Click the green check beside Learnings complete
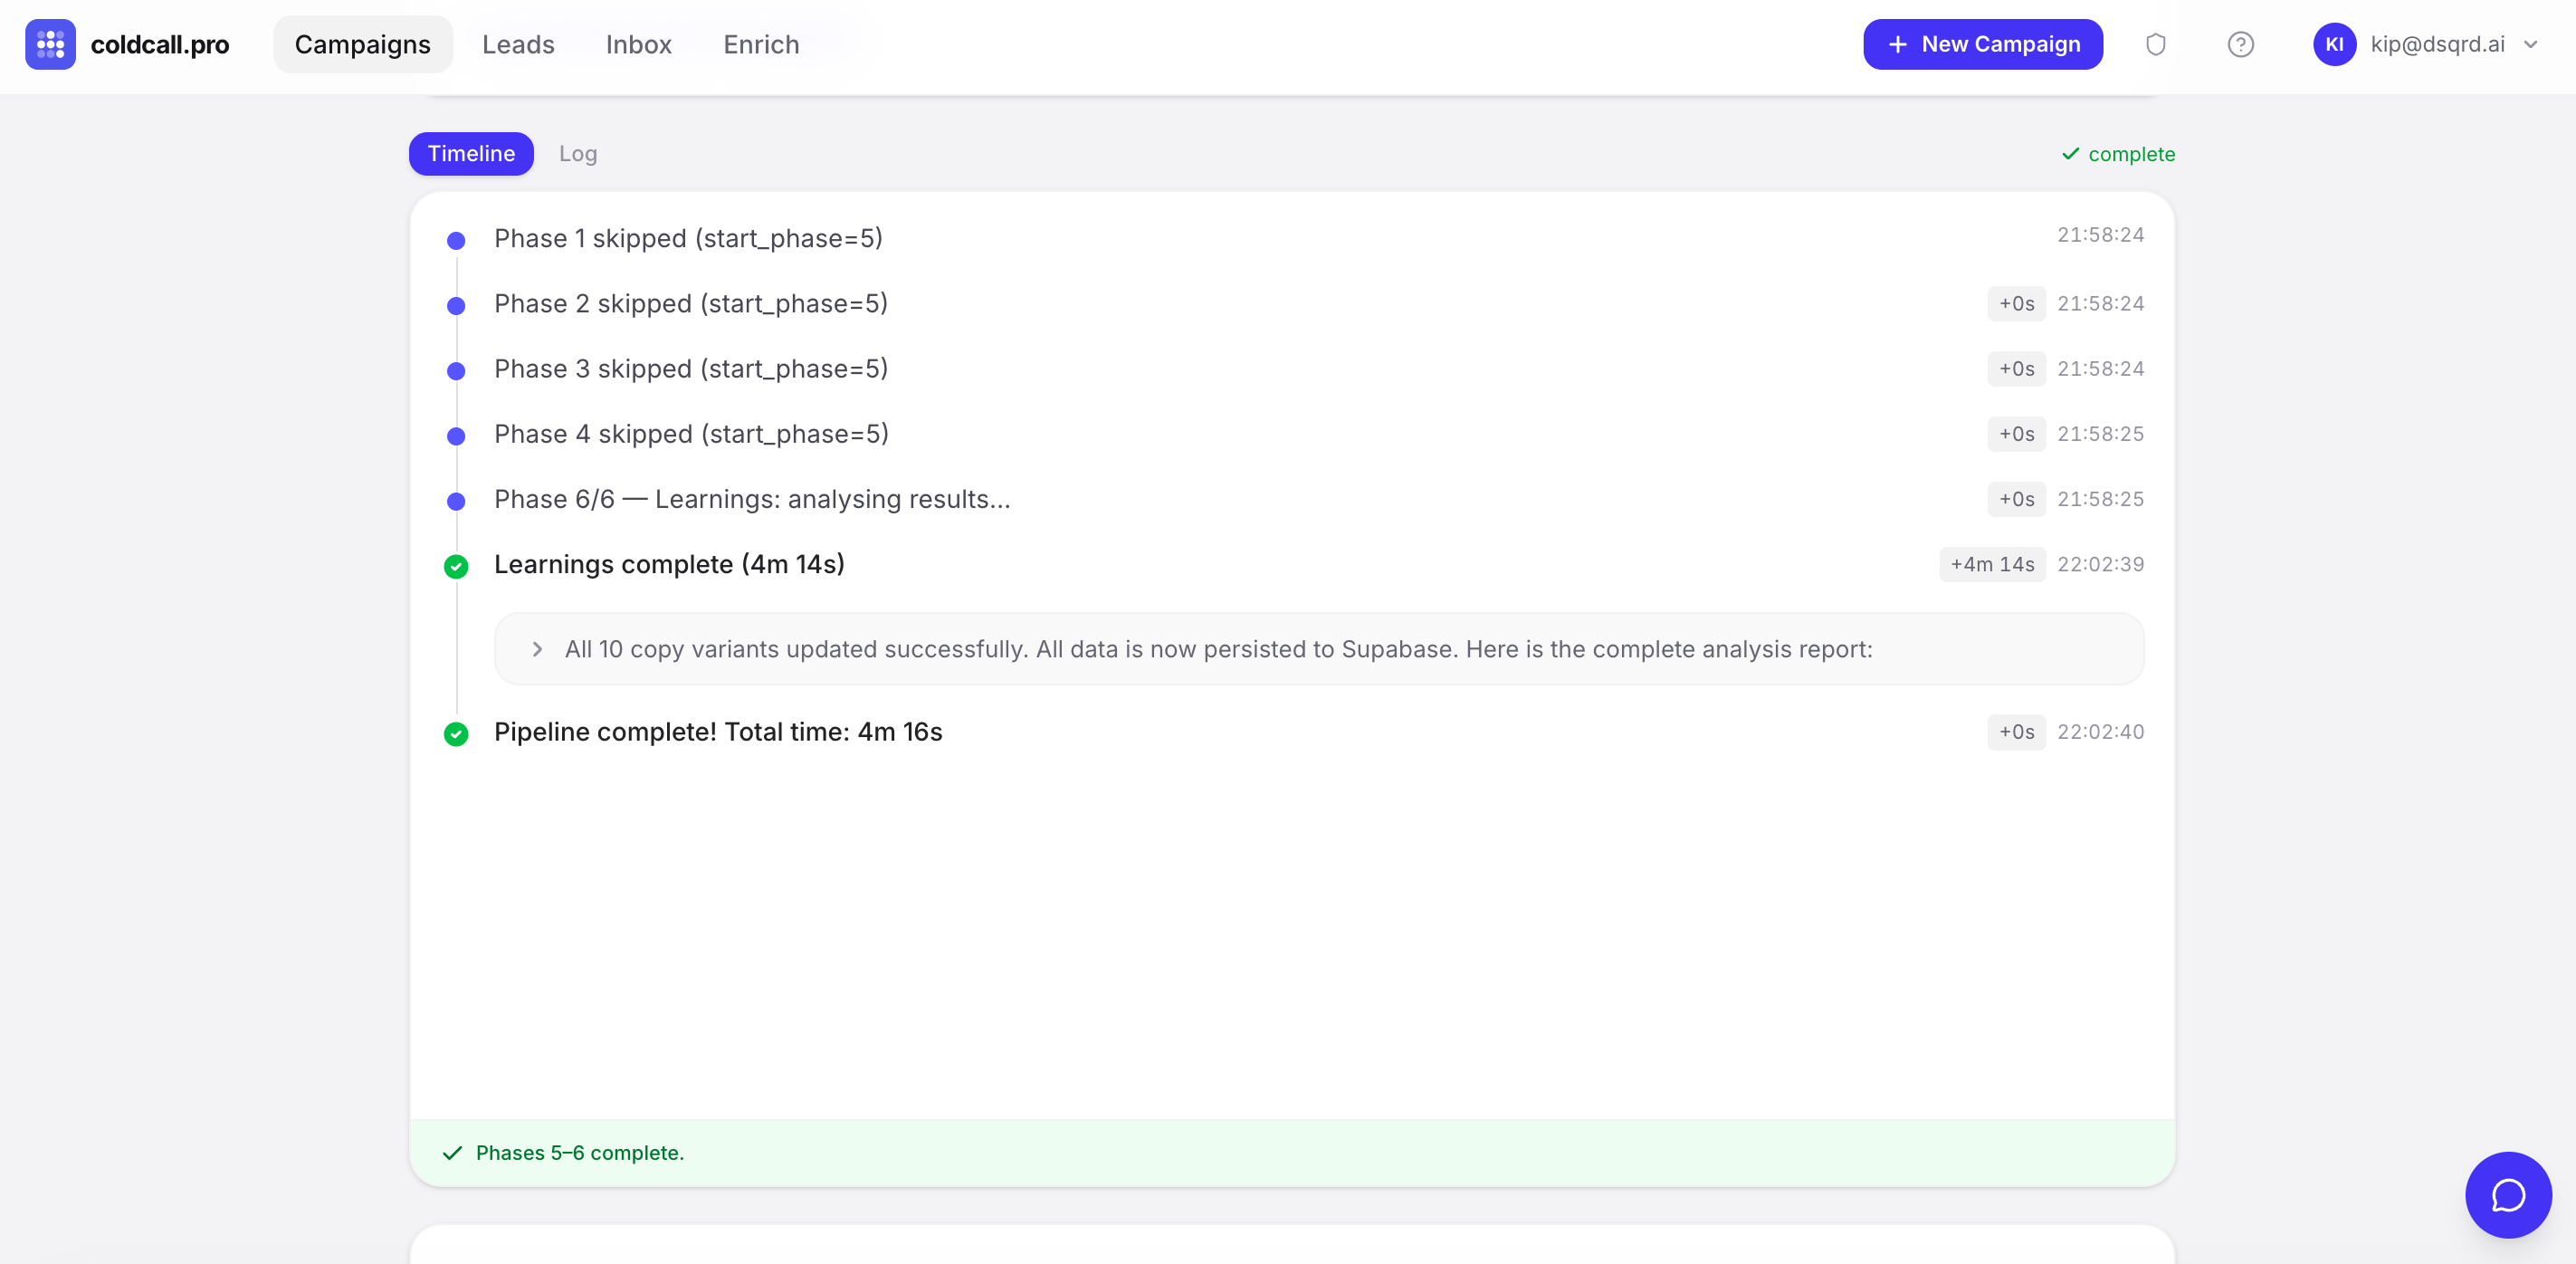This screenshot has width=2576, height=1264. (456, 567)
